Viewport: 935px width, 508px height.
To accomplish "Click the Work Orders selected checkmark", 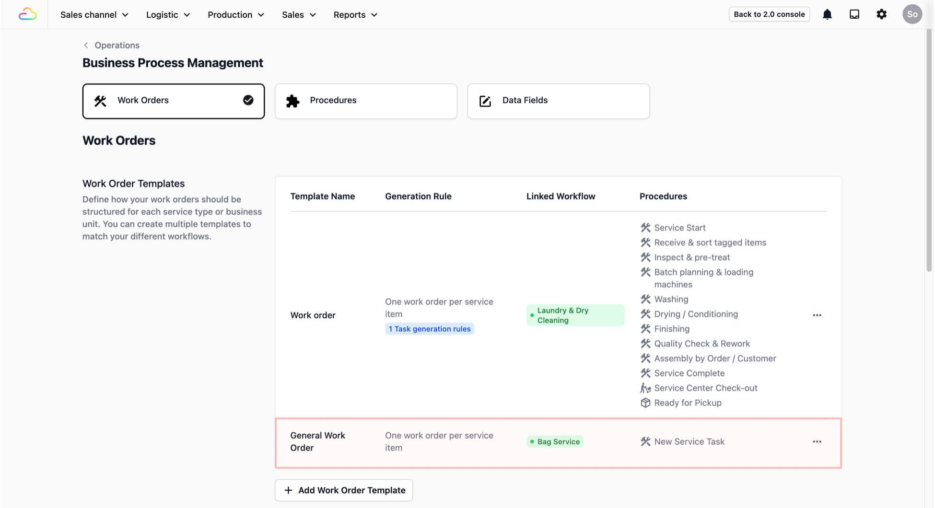I will (248, 100).
